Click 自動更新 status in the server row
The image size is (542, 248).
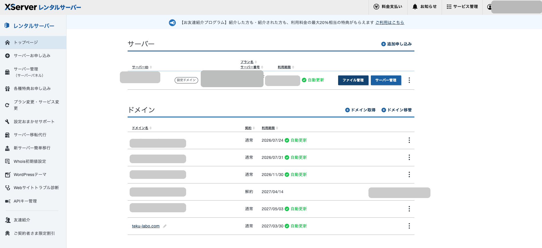click(313, 80)
